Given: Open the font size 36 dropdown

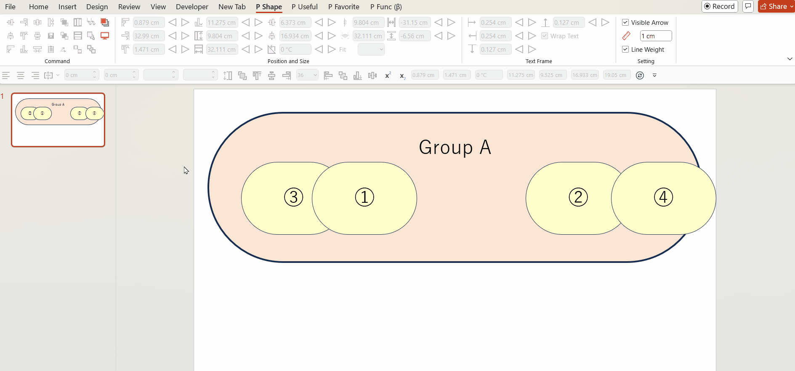Looking at the screenshot, I should (315, 75).
